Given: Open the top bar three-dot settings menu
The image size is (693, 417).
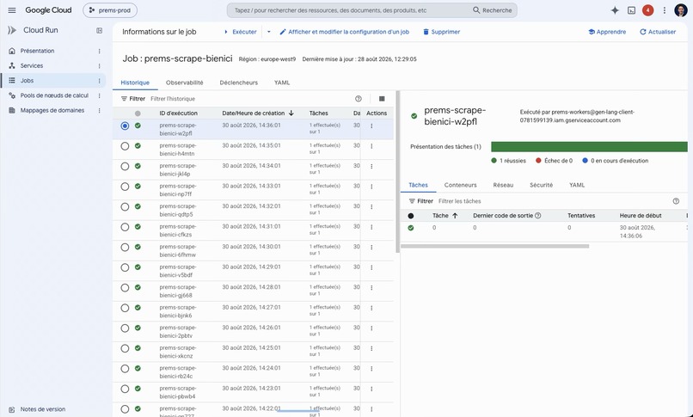Looking at the screenshot, I should 665,10.
